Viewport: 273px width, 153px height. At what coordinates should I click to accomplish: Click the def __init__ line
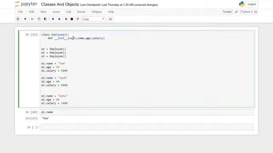[76, 38]
